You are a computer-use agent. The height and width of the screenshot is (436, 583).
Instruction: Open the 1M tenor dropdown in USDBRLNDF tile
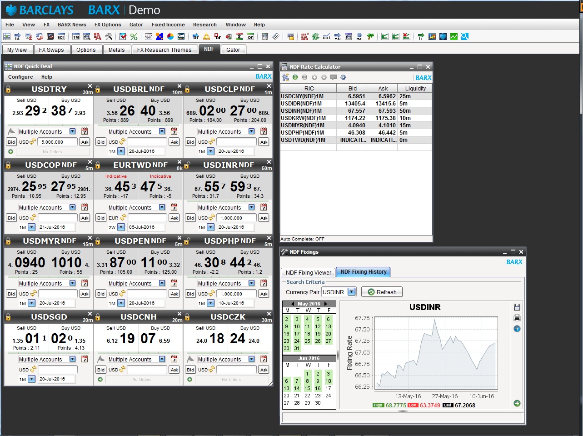[121, 151]
